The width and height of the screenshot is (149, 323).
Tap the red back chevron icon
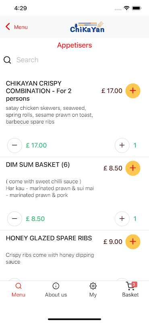[8, 27]
